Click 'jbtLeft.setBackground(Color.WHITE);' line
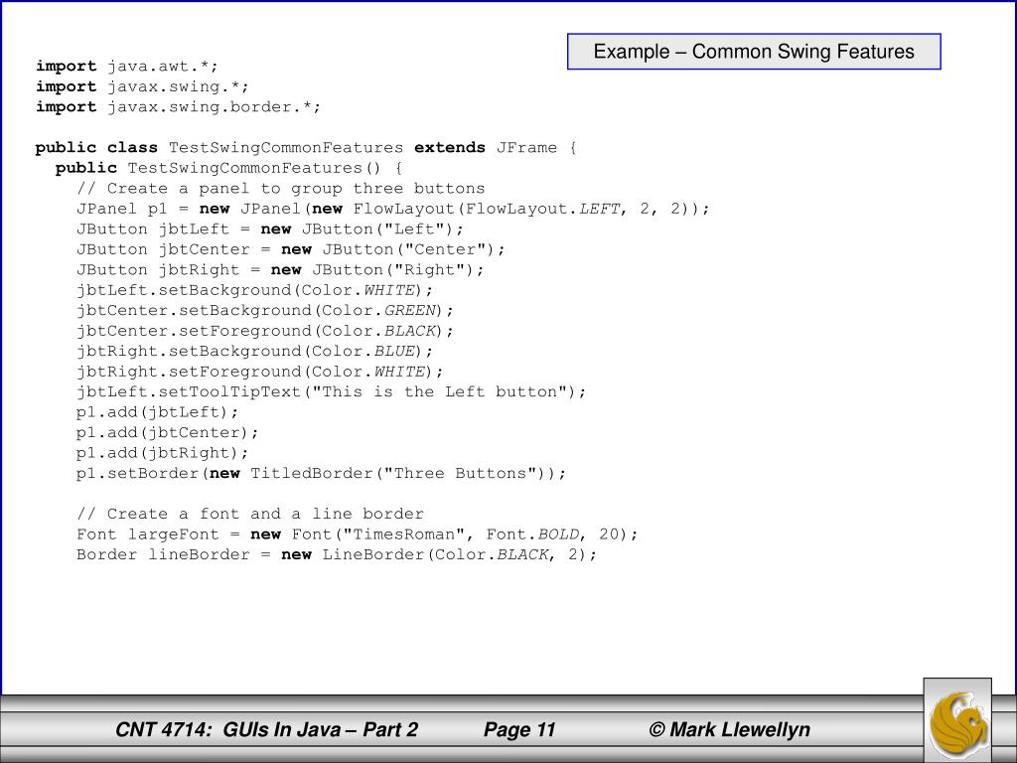 click(255, 291)
